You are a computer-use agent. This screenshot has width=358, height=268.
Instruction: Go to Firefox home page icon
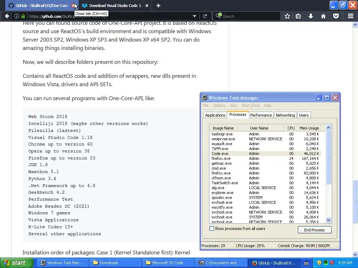[x=323, y=16]
